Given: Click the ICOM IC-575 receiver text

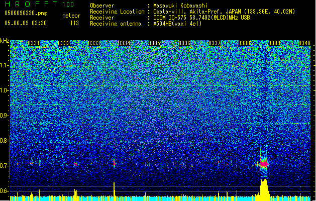Looking at the screenshot, I should pos(201,18).
